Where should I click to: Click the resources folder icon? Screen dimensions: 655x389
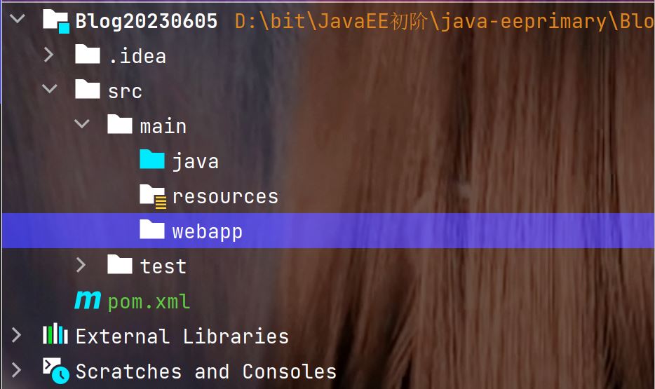pyautogui.click(x=152, y=196)
